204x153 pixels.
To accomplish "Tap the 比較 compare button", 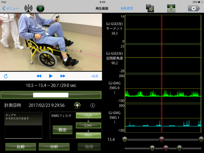I will (21, 147).
